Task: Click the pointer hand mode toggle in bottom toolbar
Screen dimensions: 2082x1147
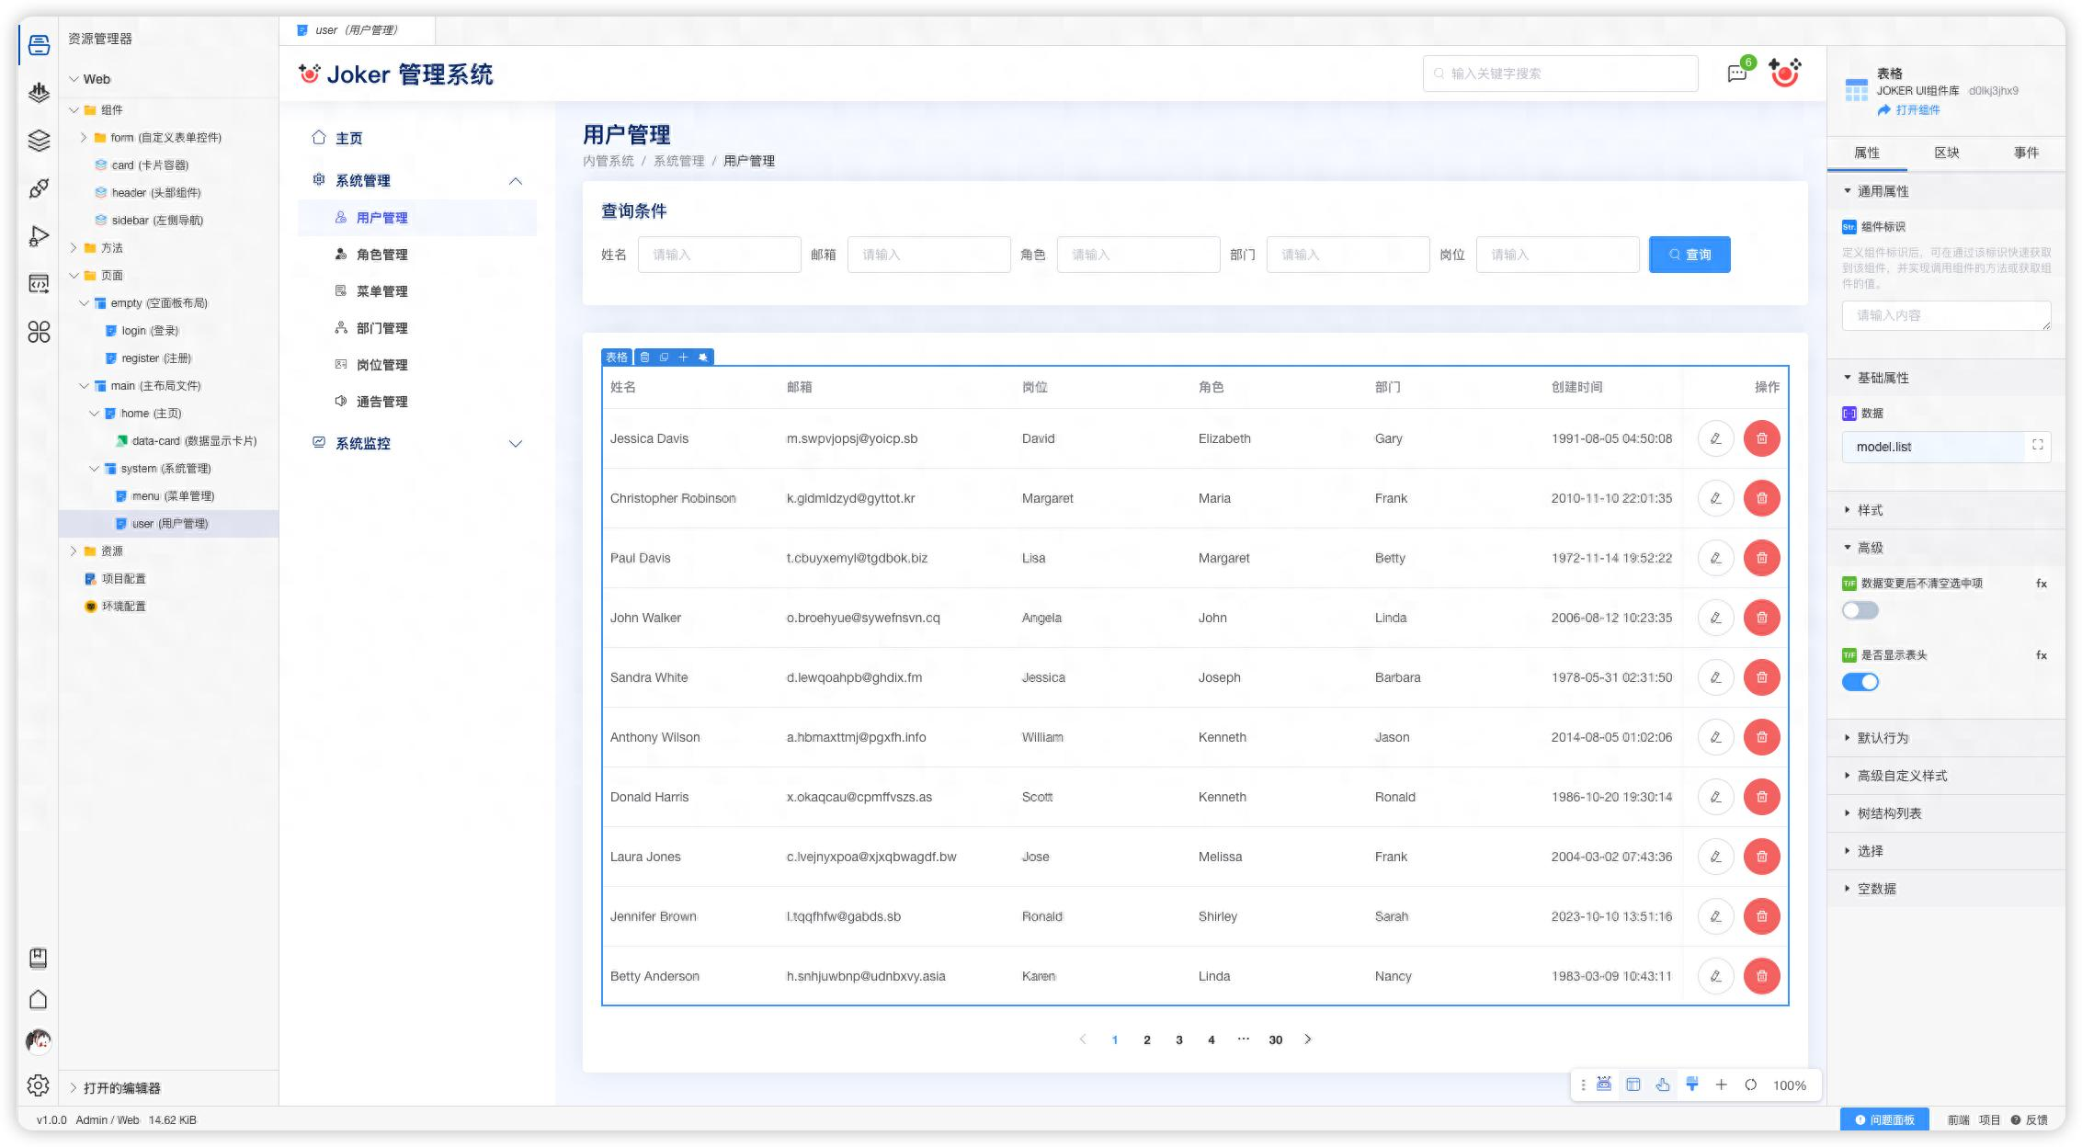Action: (1662, 1085)
